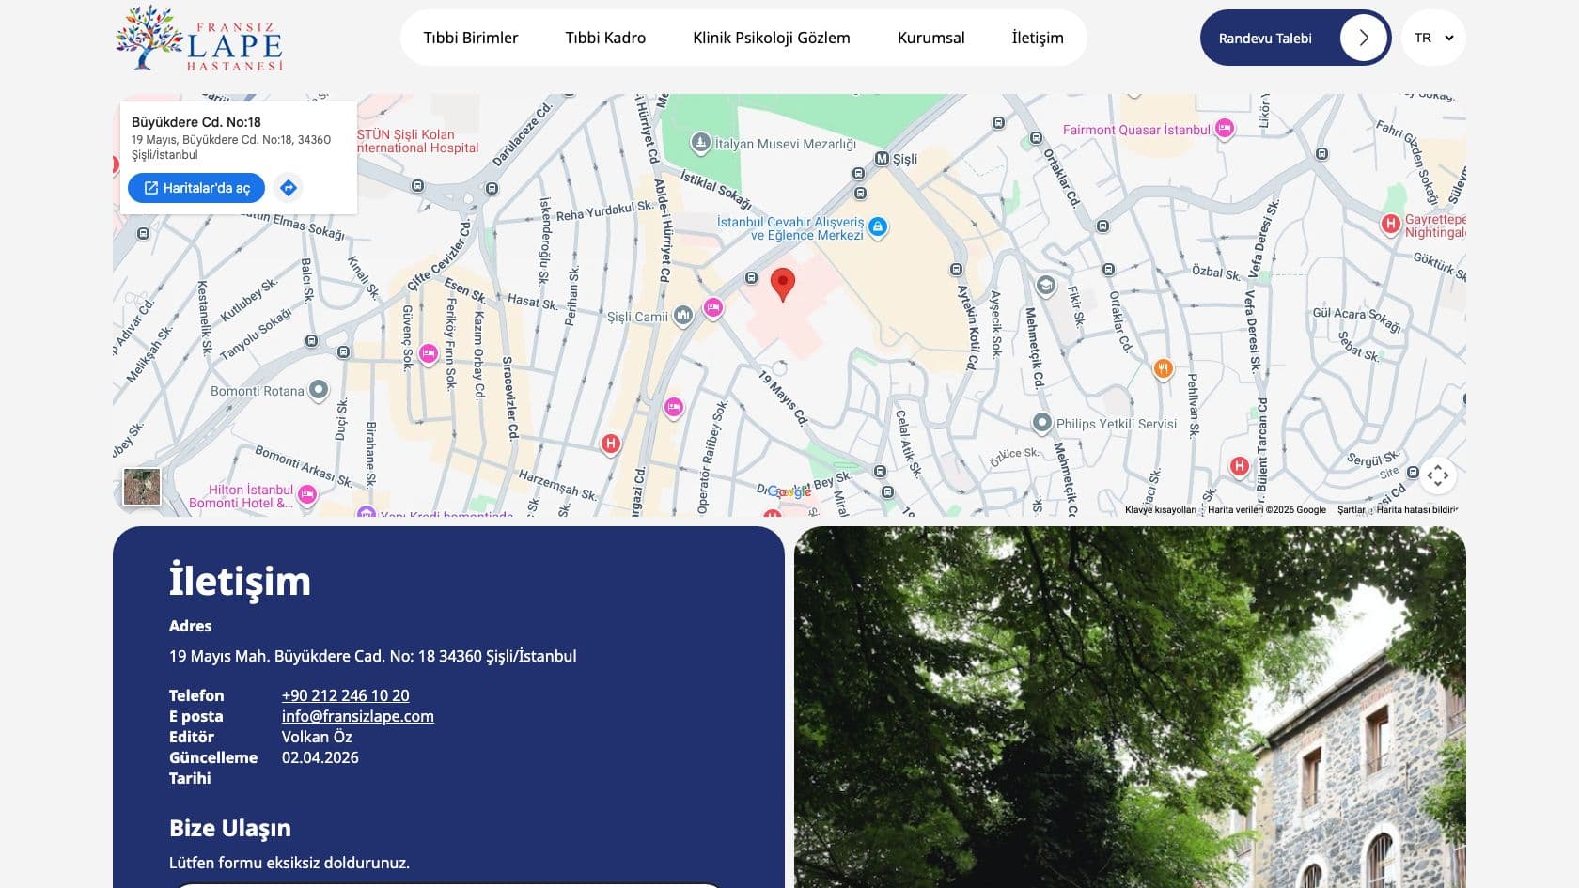
Task: Click update date 02.04.2026
Action: (320, 757)
